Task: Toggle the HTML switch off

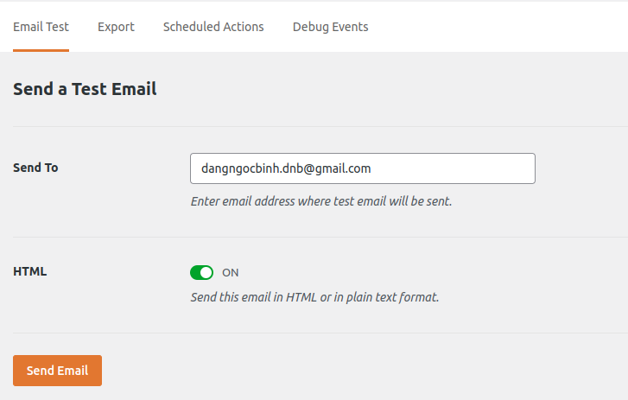Action: click(201, 273)
